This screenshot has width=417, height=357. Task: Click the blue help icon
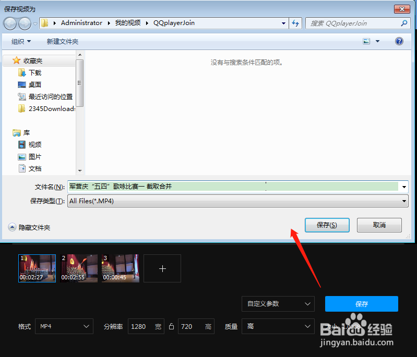[399, 41]
